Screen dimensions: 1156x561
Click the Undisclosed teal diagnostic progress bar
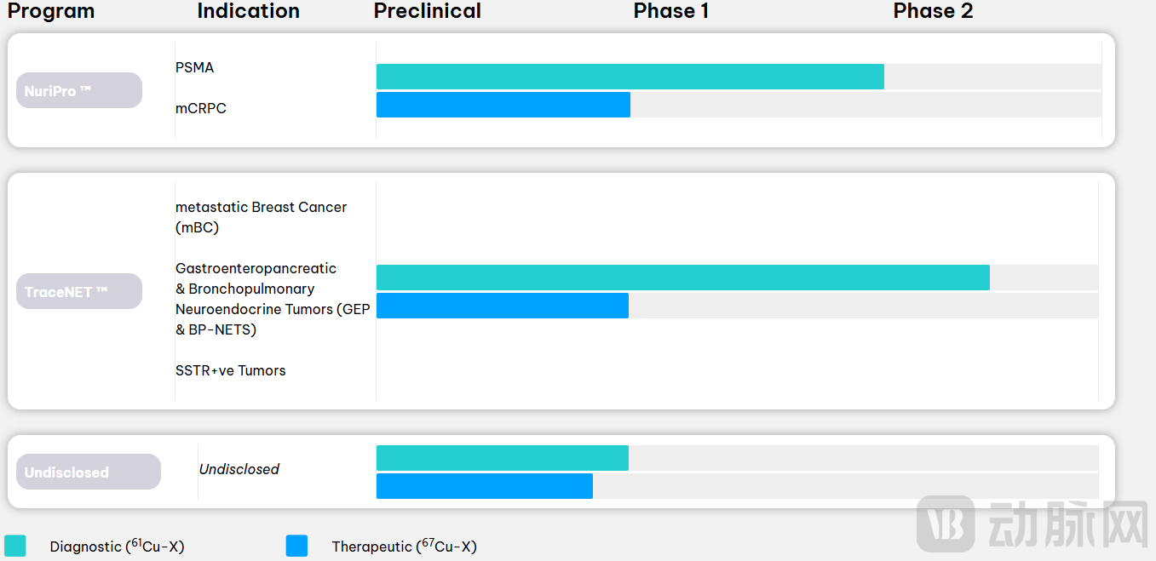click(502, 458)
